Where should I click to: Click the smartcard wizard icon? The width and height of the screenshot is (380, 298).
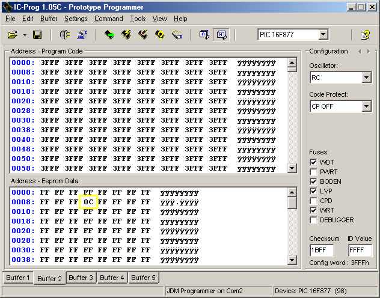click(177, 35)
